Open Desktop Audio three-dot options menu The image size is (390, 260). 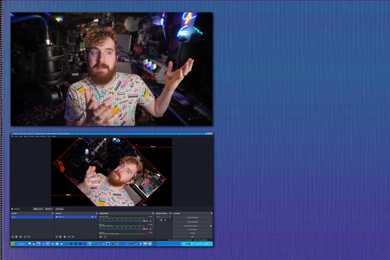(151, 221)
